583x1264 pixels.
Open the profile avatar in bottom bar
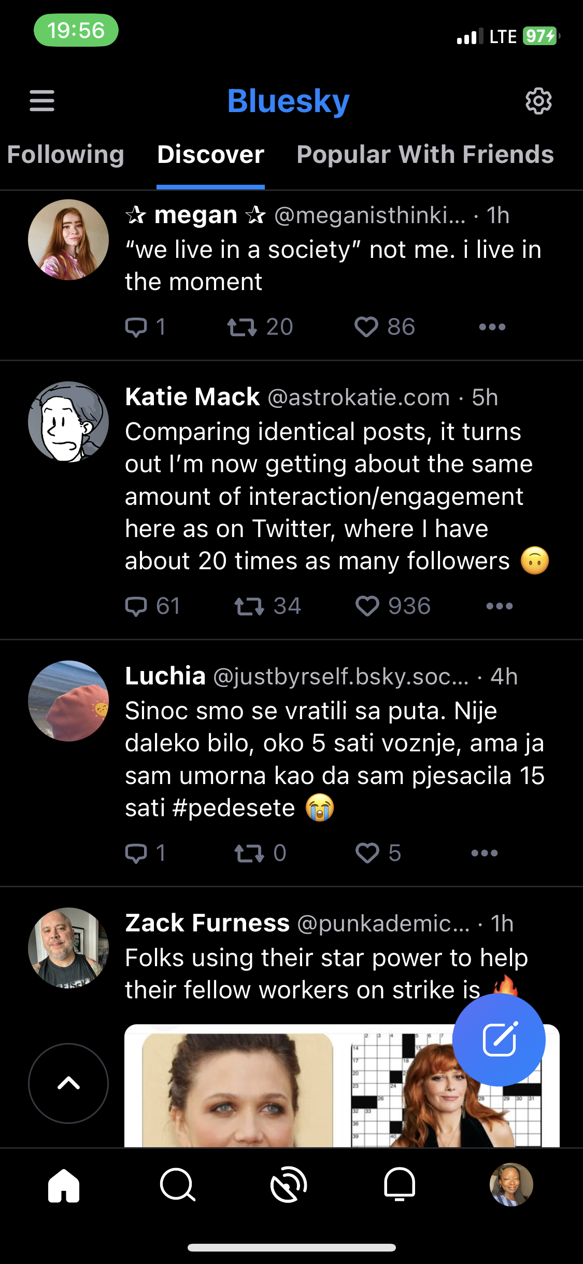511,1185
